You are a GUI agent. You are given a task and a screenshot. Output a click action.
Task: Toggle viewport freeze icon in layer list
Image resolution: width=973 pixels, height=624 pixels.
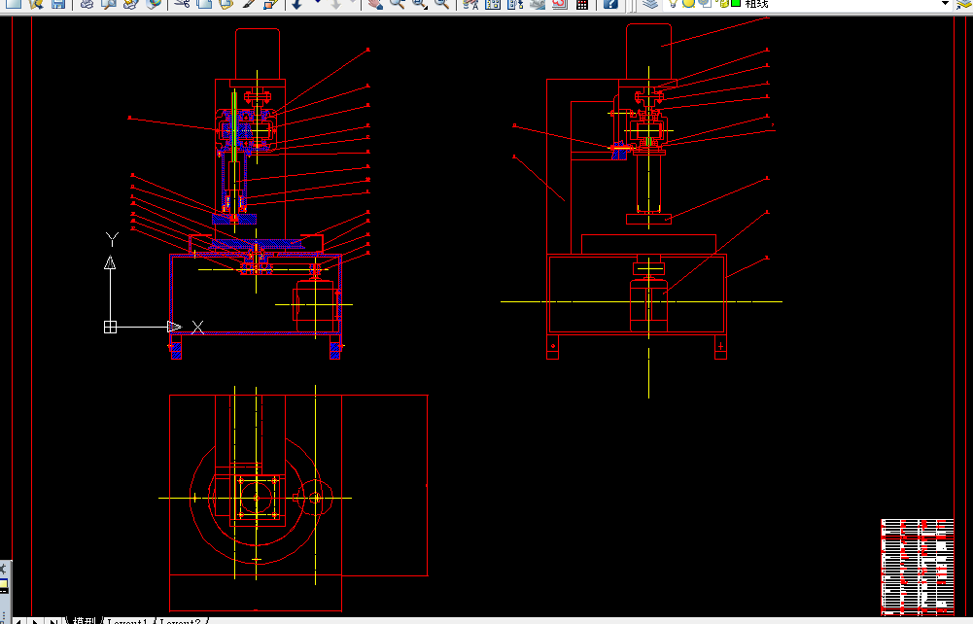[x=706, y=3]
